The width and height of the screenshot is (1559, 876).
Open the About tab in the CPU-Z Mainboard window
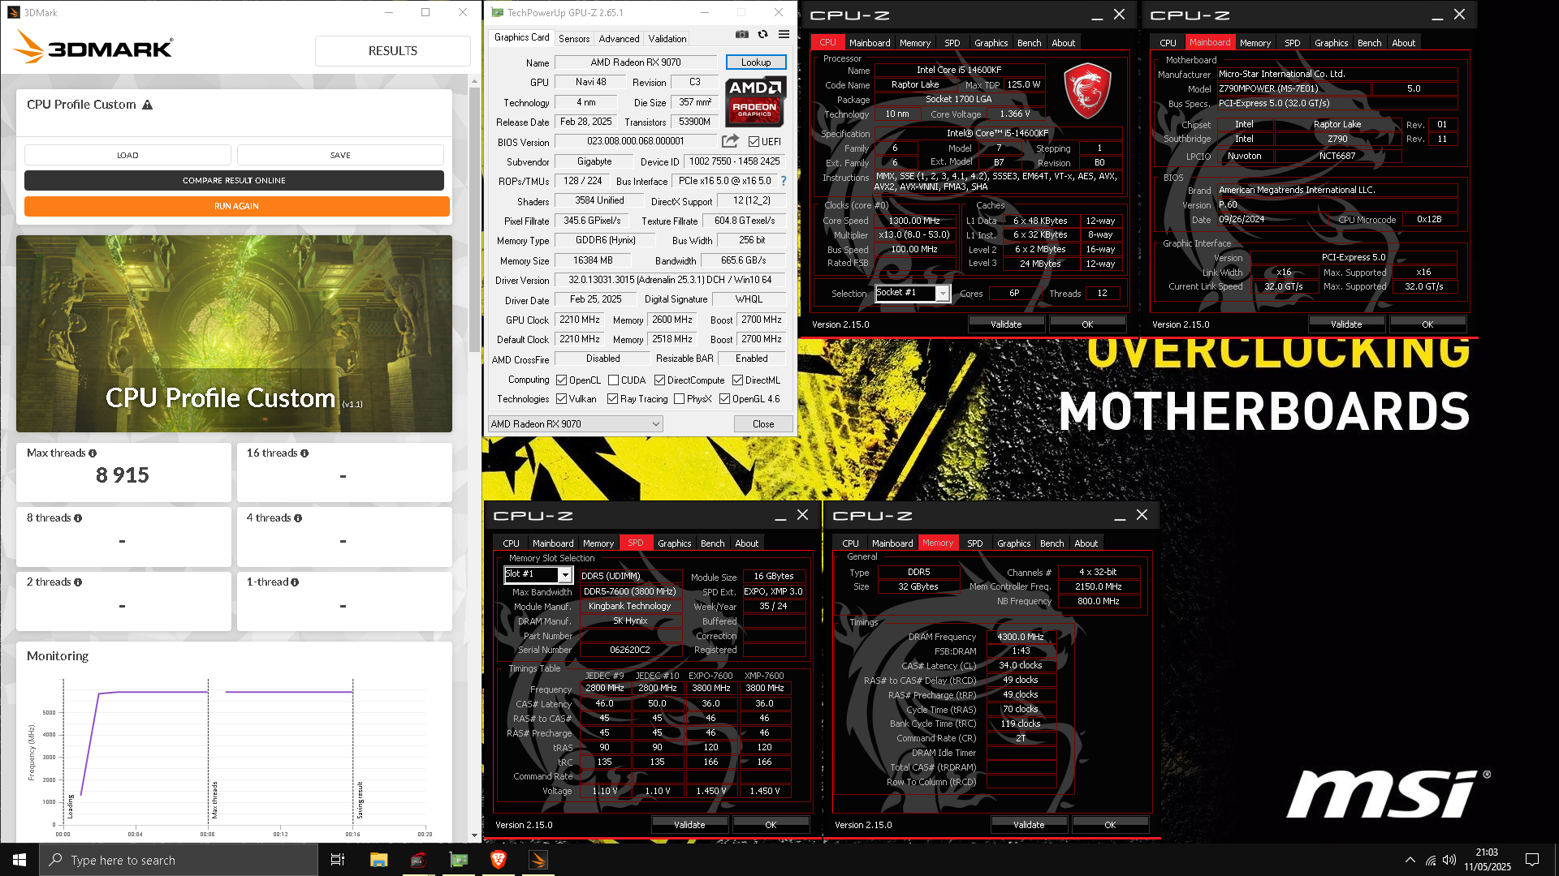pyautogui.click(x=1403, y=43)
